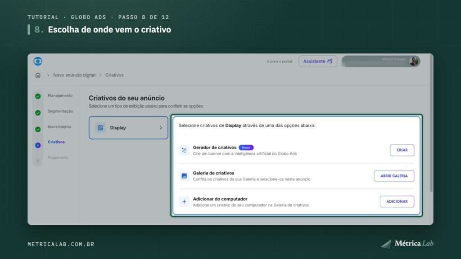Select the Pagamento step label
Screen dimensions: 461x259
[x=58, y=157]
